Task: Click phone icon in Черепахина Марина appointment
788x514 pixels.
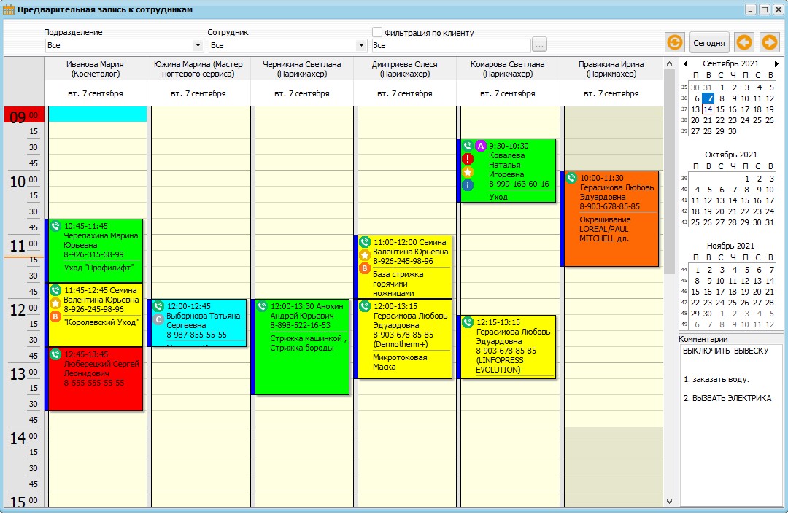Action: (55, 227)
